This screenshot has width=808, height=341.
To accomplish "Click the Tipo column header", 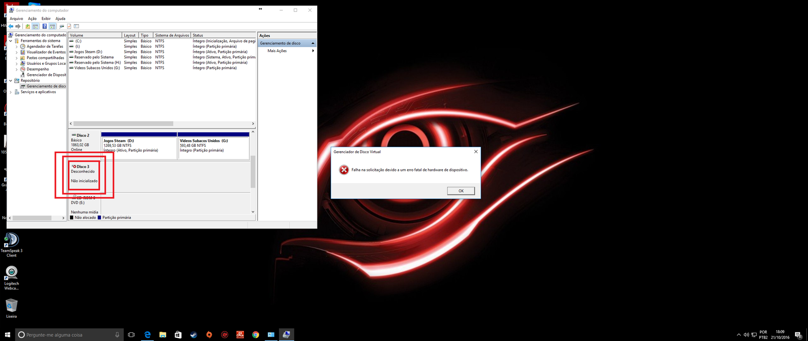I will tap(146, 35).
